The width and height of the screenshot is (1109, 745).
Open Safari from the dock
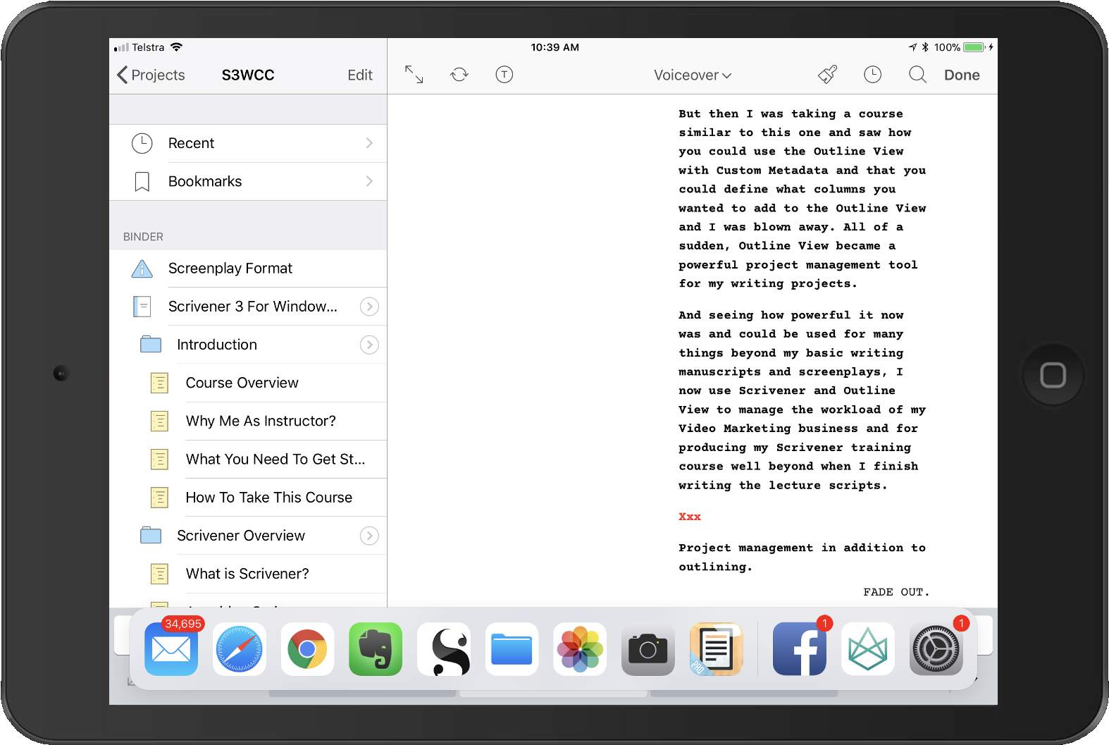pos(240,648)
